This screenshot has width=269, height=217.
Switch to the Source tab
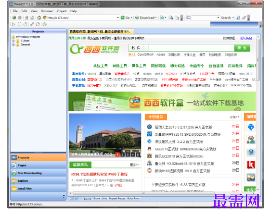coord(97,198)
